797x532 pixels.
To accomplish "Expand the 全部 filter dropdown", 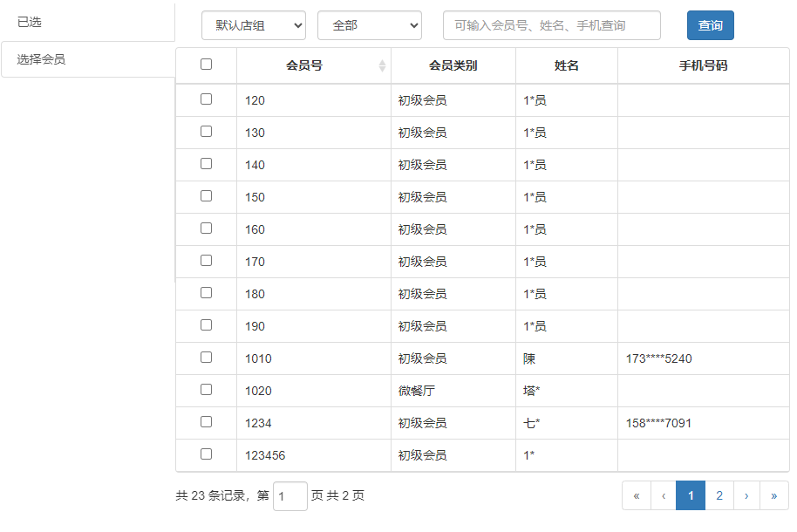I will (x=370, y=25).
